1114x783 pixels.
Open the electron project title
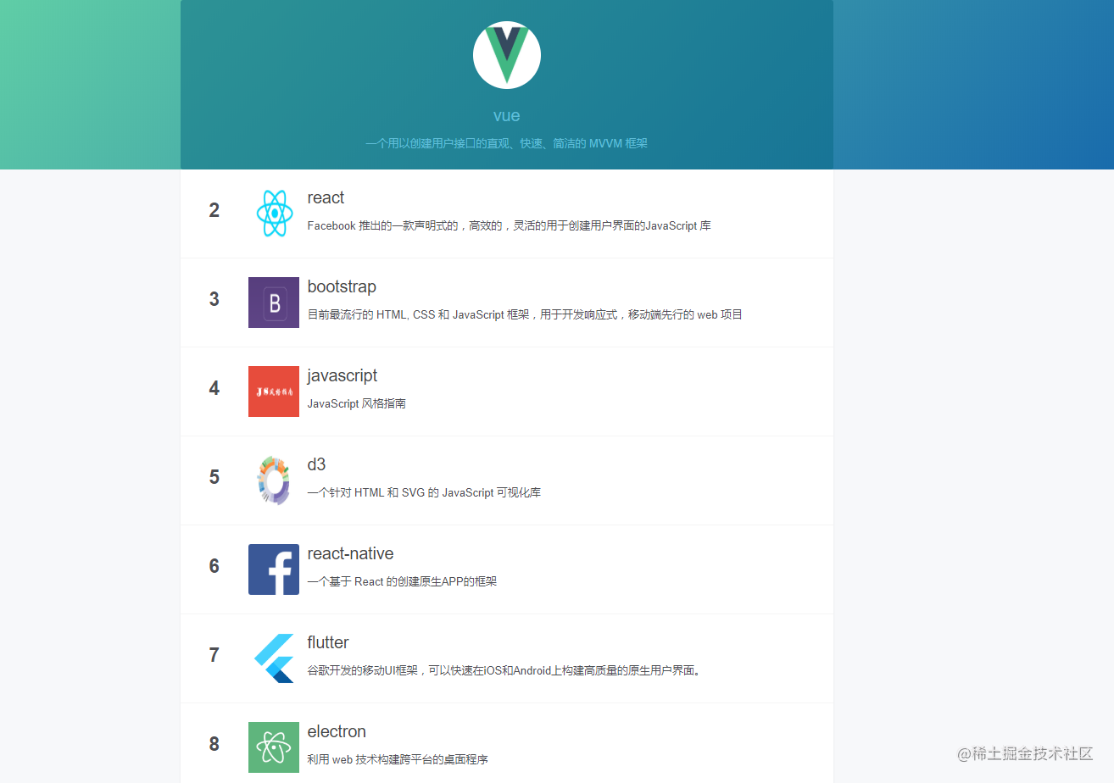pos(337,731)
